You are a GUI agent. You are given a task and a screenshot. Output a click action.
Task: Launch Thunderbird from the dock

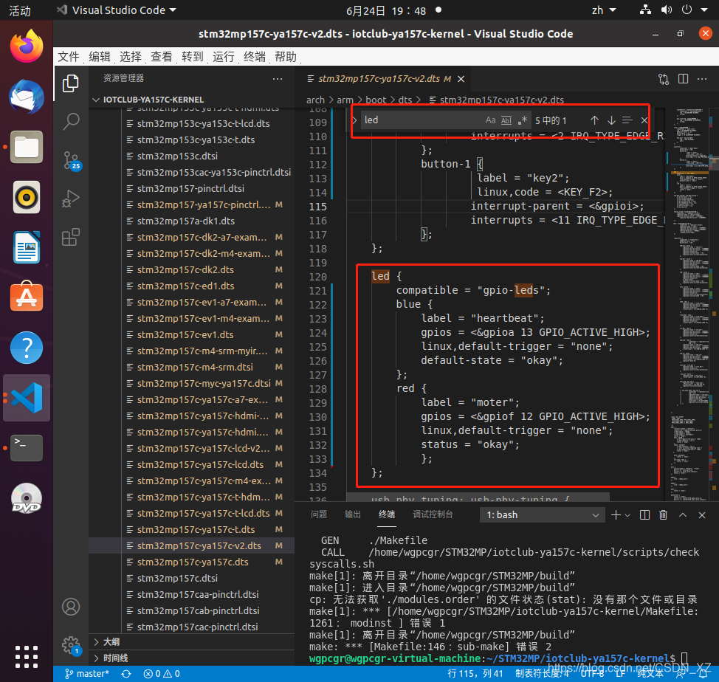27,97
